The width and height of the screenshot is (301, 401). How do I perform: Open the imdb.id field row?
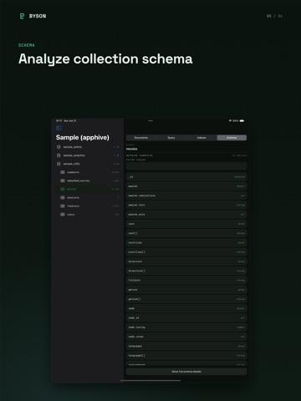[x=186, y=317]
